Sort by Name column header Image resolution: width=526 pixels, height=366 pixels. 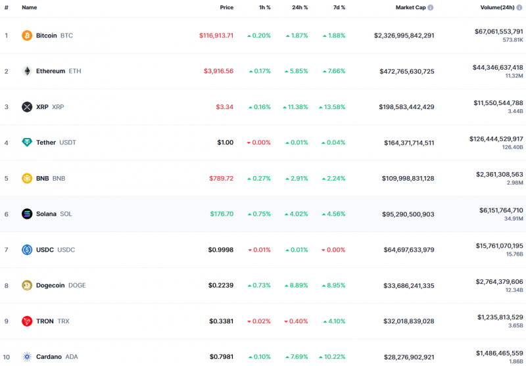coord(30,7)
